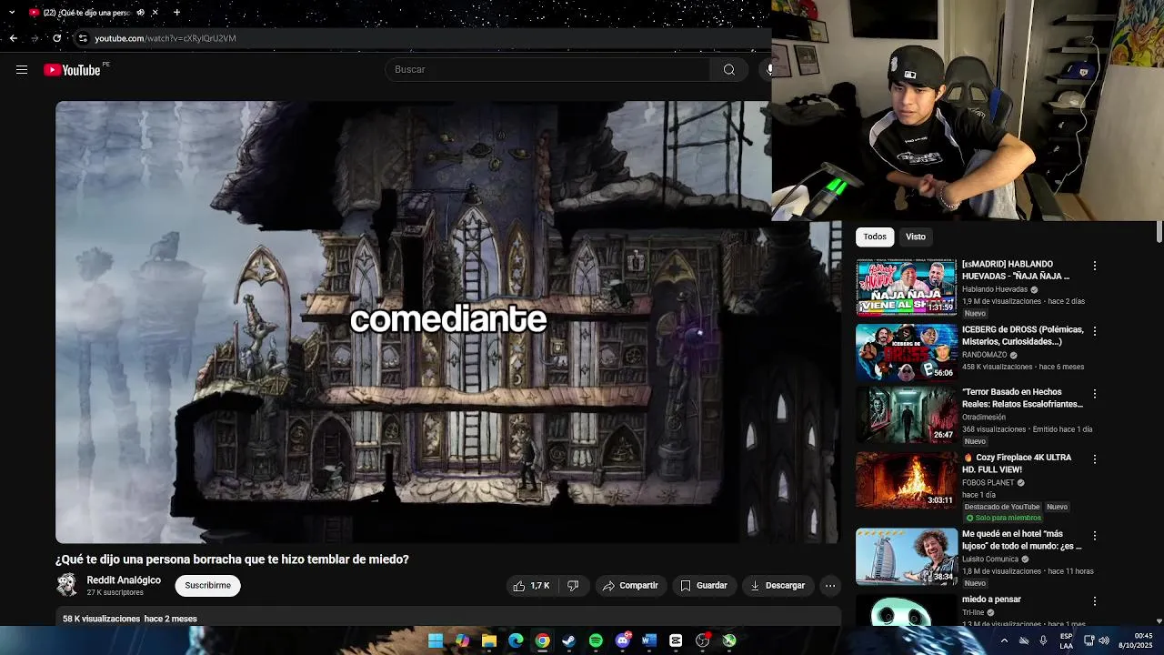Close the YouTube browser tab

coord(156,13)
